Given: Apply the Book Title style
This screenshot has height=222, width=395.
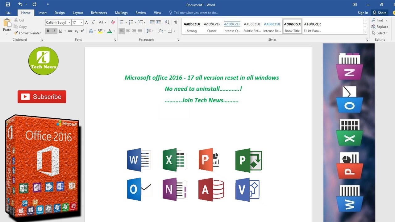Looking at the screenshot, I should click(292, 27).
